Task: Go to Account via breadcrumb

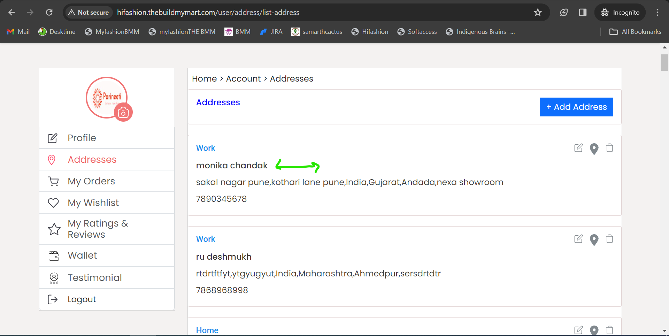Action: click(x=243, y=79)
